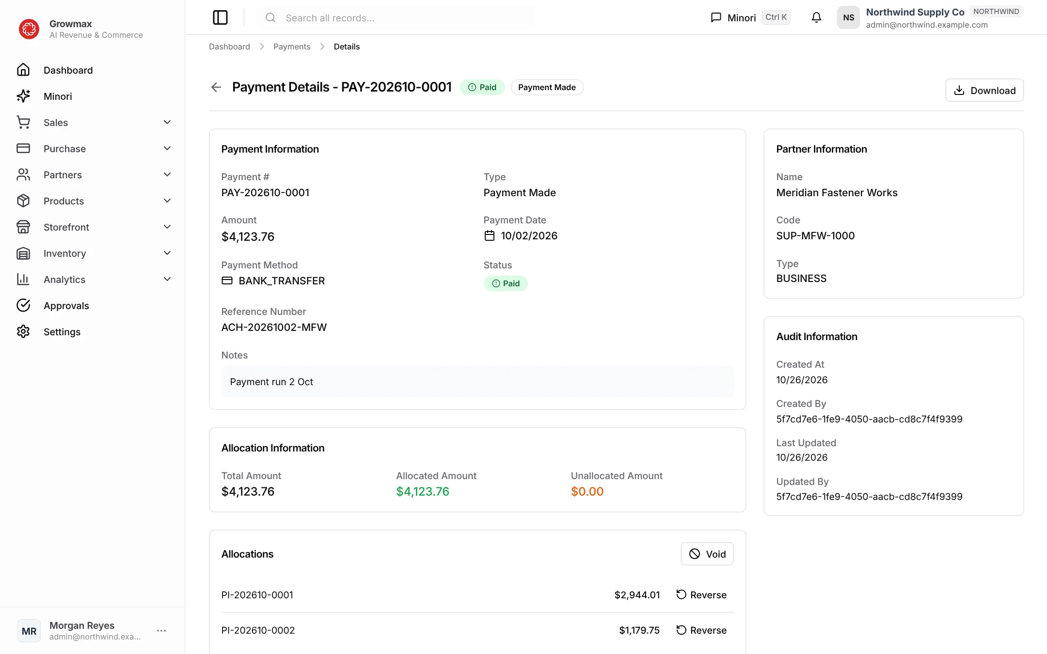Expand the Analytics menu chevron
This screenshot has width=1047, height=654.
(167, 280)
